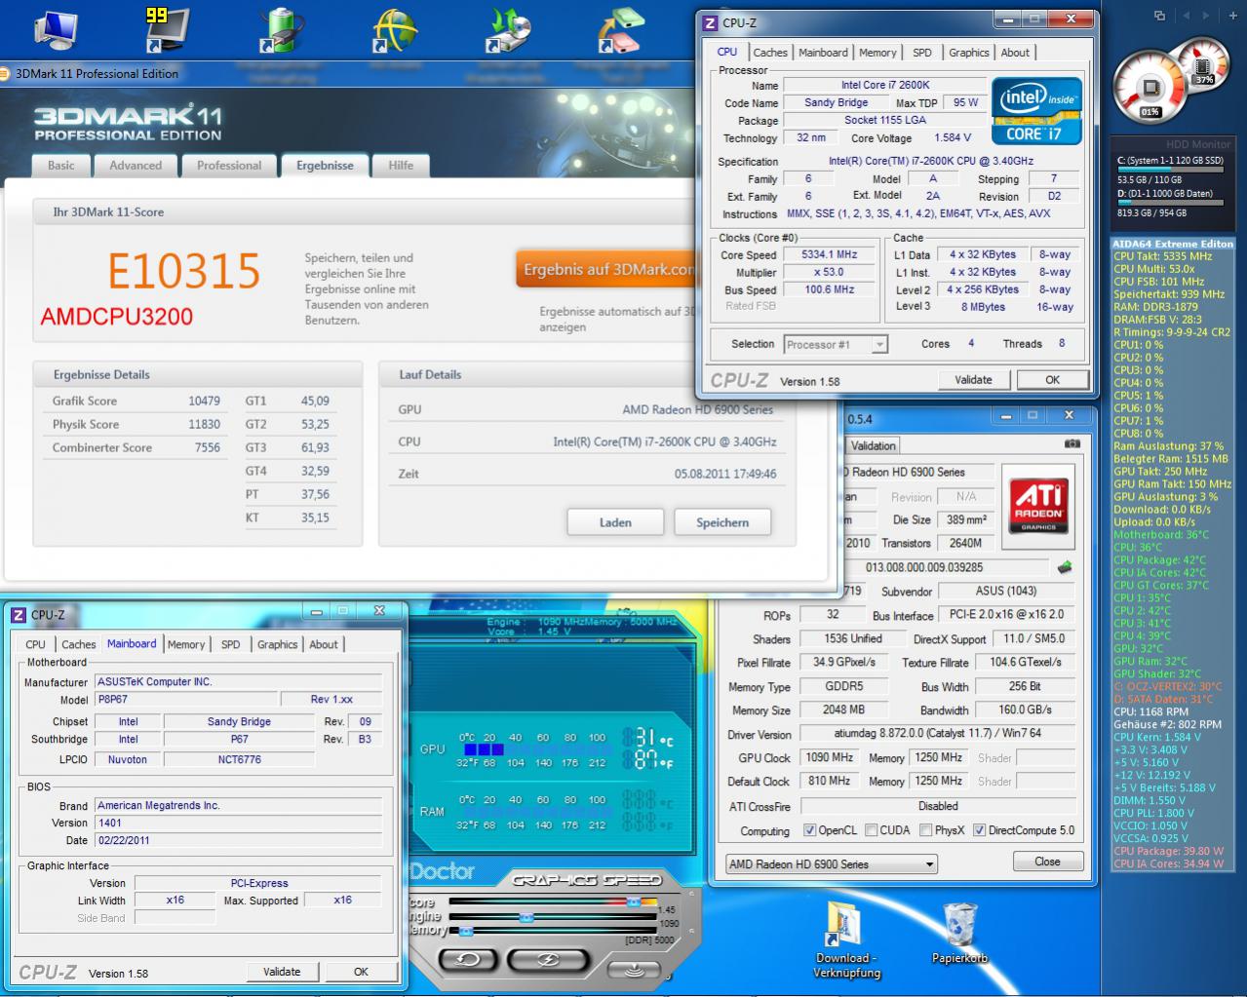Click the GPU Clock 1090 MHz field in GPU-Z
The image size is (1247, 997).
coord(830,757)
